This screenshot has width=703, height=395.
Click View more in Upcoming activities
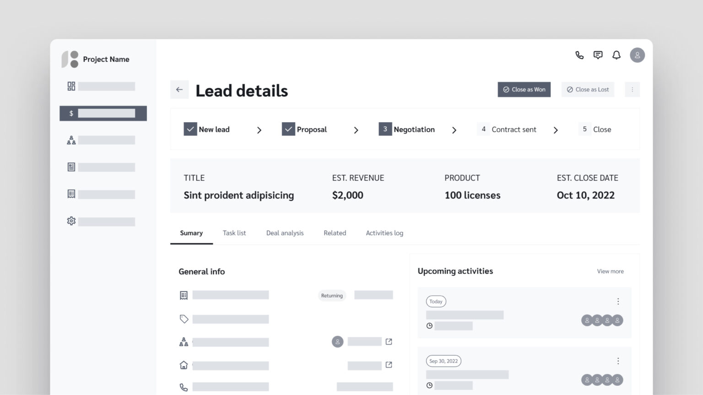(610, 271)
